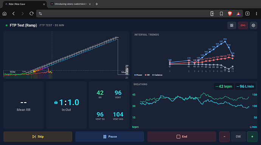Screen dimensions: 261x145
Task: Switch to Introducing views tab
Action: click(x=71, y=4)
